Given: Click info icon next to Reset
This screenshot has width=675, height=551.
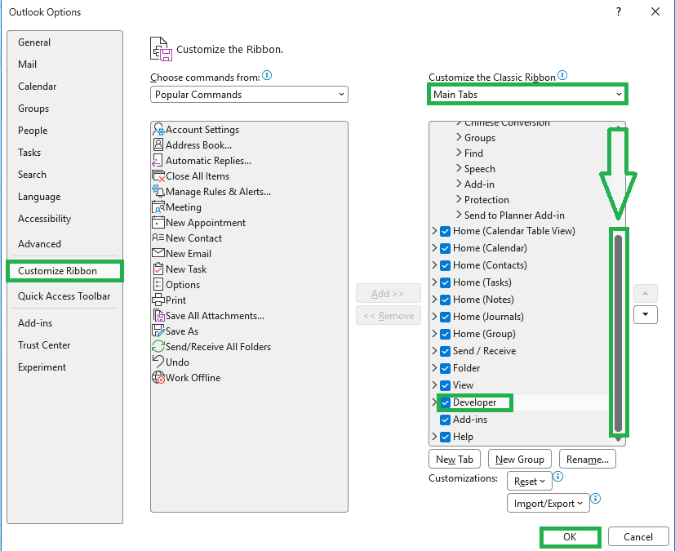Looking at the screenshot, I should click(558, 477).
